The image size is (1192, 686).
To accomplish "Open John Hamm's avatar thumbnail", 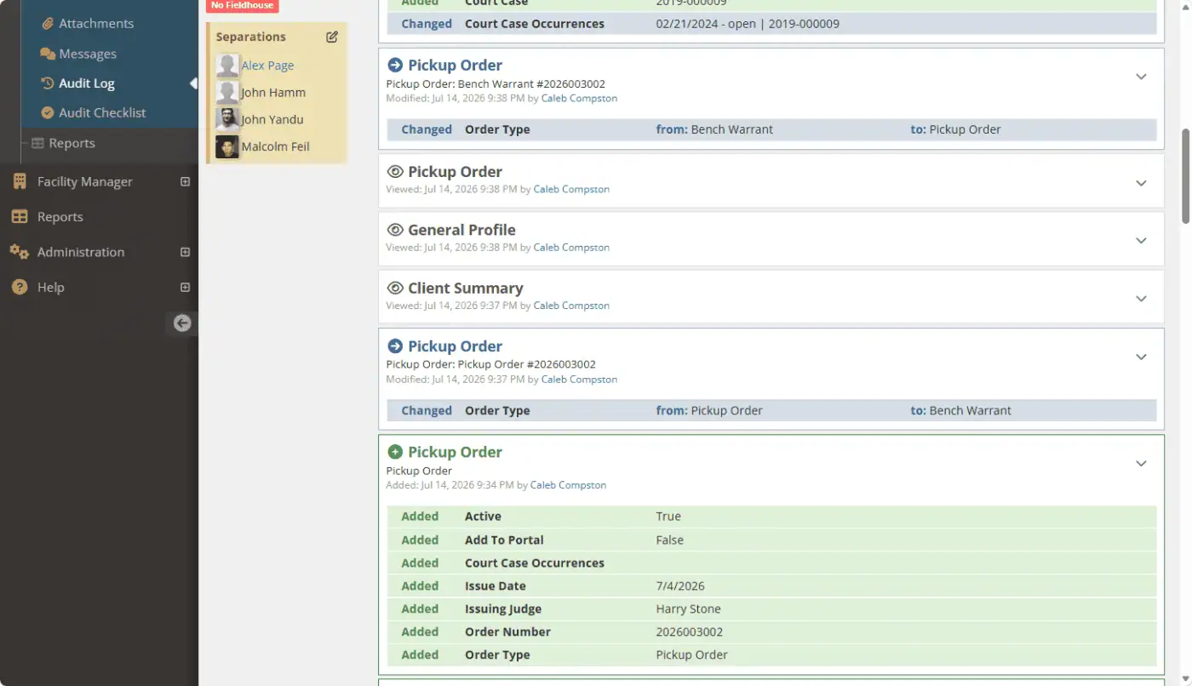I will click(227, 93).
